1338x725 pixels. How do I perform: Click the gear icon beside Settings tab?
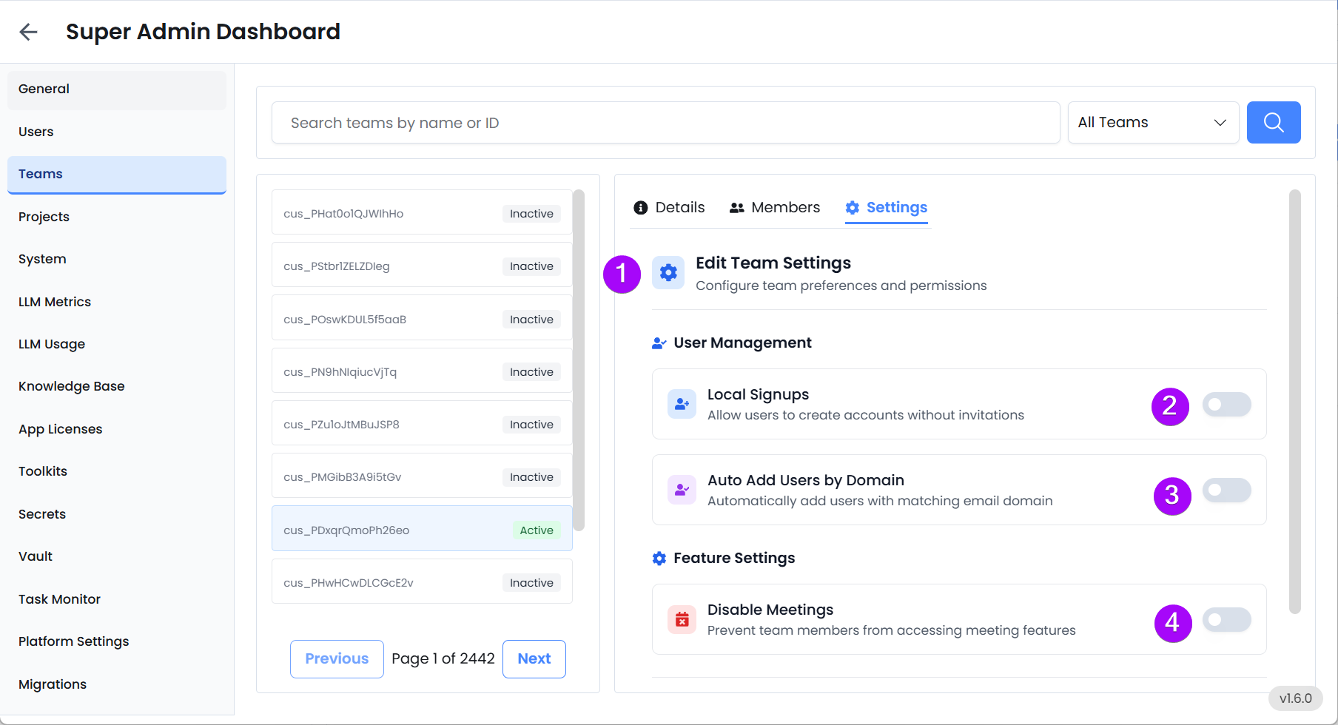[x=853, y=208]
